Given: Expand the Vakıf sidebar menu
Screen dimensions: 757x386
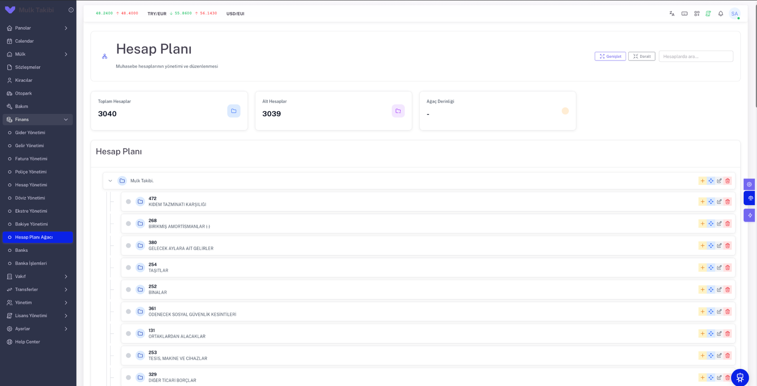Looking at the screenshot, I should [38, 277].
